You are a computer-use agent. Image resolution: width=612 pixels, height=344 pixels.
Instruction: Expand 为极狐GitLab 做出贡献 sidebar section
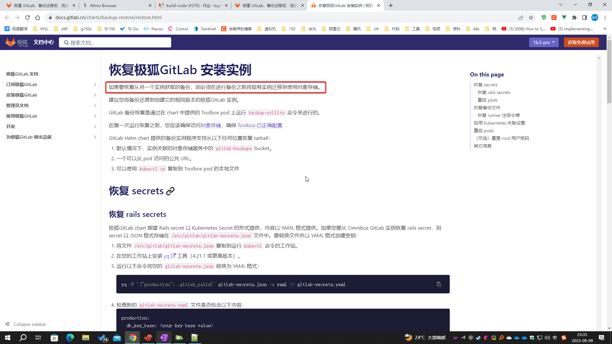coord(95,137)
